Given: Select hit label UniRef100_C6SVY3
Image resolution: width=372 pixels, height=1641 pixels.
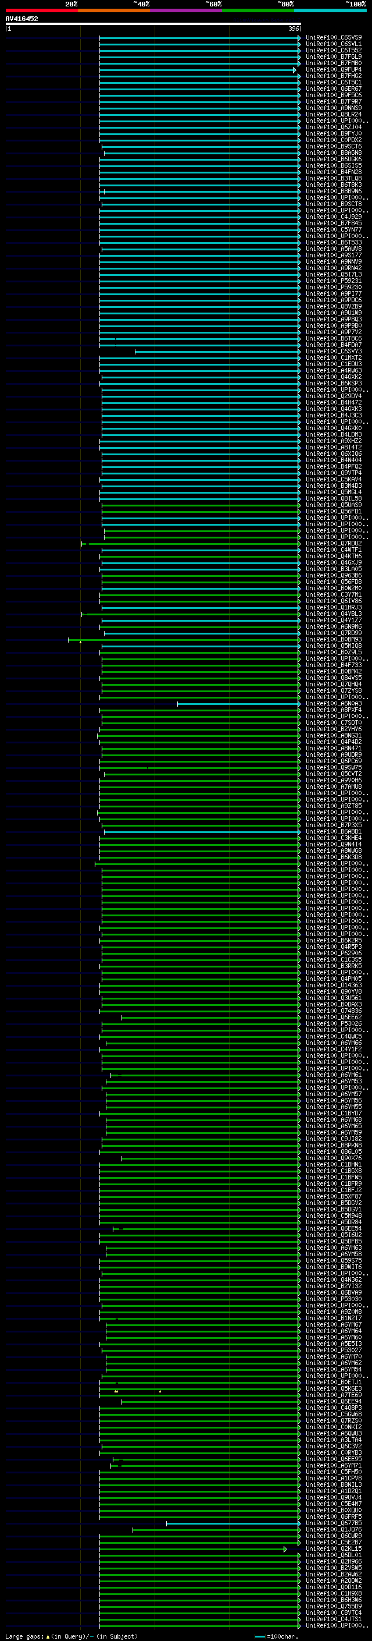Looking at the screenshot, I should pyautogui.click(x=334, y=352).
